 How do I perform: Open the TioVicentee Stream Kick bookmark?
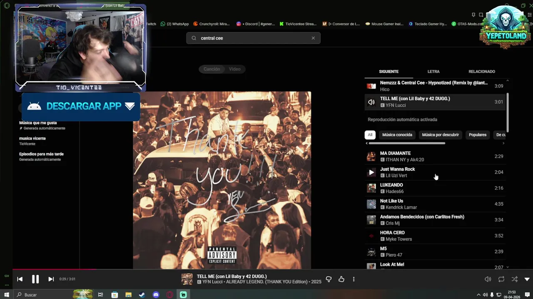click(298, 24)
